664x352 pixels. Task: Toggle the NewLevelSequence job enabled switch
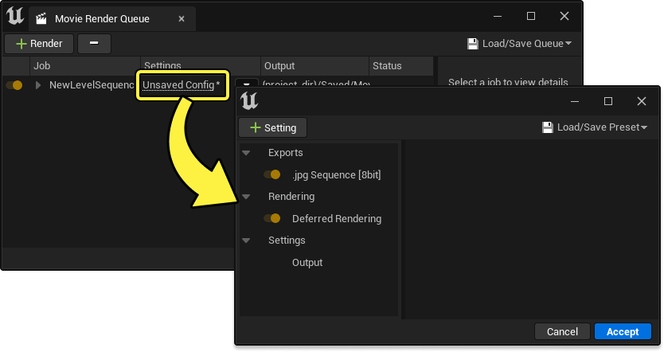coord(14,85)
